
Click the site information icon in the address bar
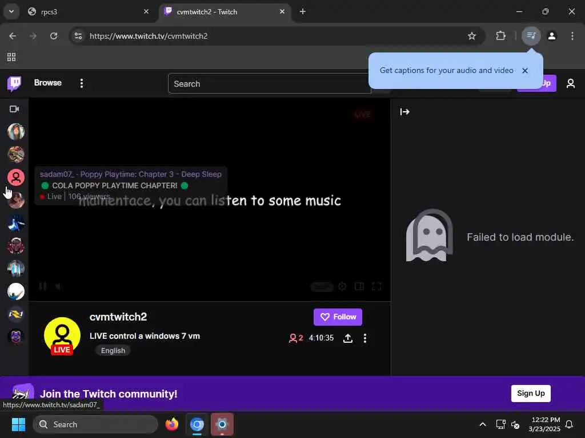click(x=78, y=36)
